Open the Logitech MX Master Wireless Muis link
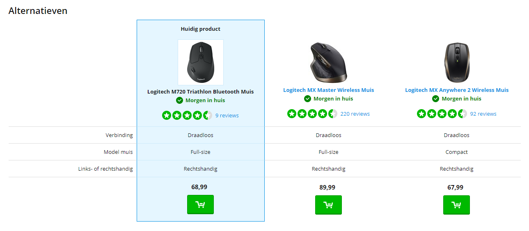 tap(328, 90)
